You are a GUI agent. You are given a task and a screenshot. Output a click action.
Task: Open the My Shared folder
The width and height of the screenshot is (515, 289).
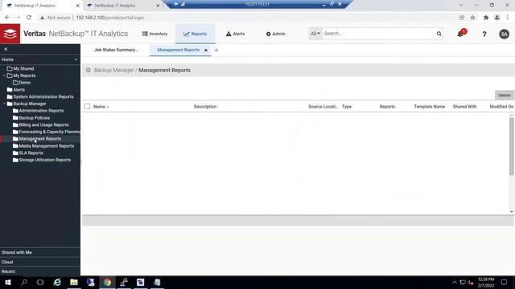[20, 68]
